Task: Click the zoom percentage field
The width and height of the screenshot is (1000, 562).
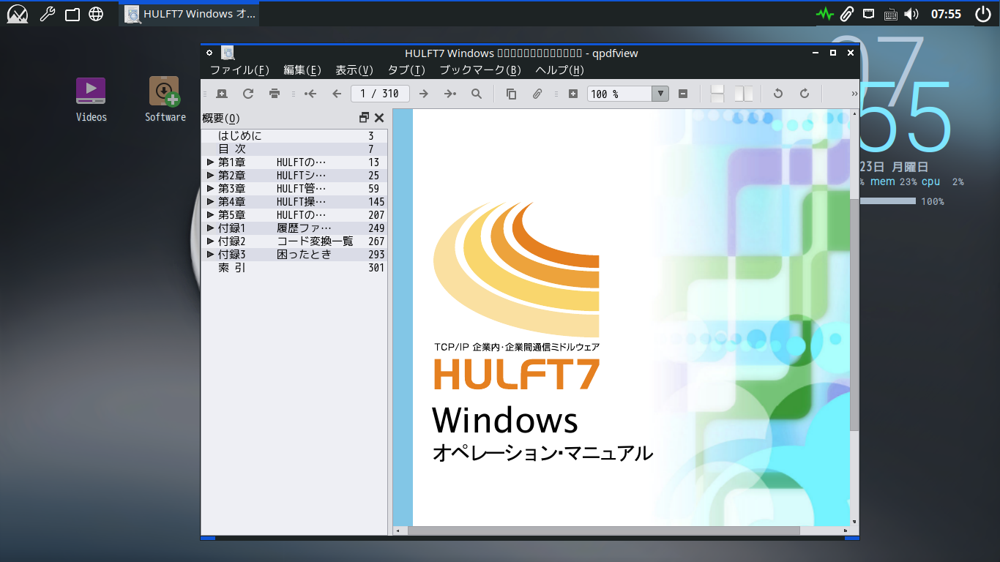Action: pos(619,94)
